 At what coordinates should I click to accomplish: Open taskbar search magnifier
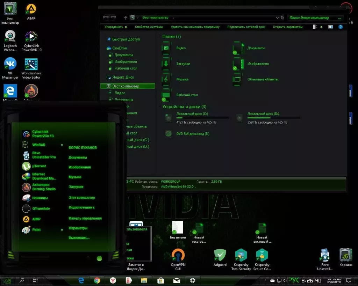22,280
